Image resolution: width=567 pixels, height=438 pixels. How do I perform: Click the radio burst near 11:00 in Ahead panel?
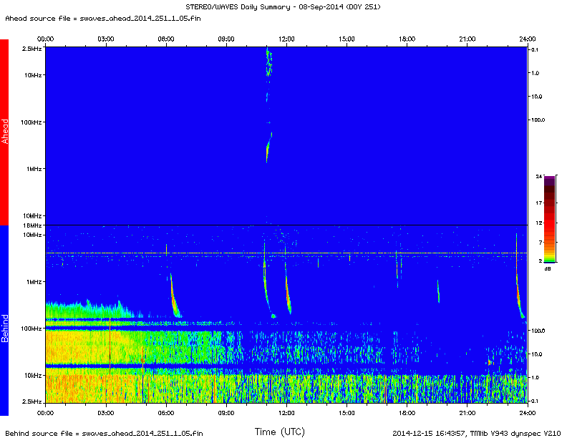click(268, 149)
